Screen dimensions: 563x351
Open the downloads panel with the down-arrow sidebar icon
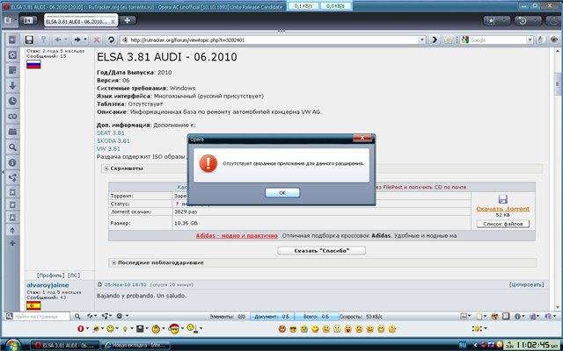(x=12, y=85)
